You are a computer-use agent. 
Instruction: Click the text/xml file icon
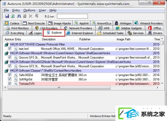pos(16,49)
